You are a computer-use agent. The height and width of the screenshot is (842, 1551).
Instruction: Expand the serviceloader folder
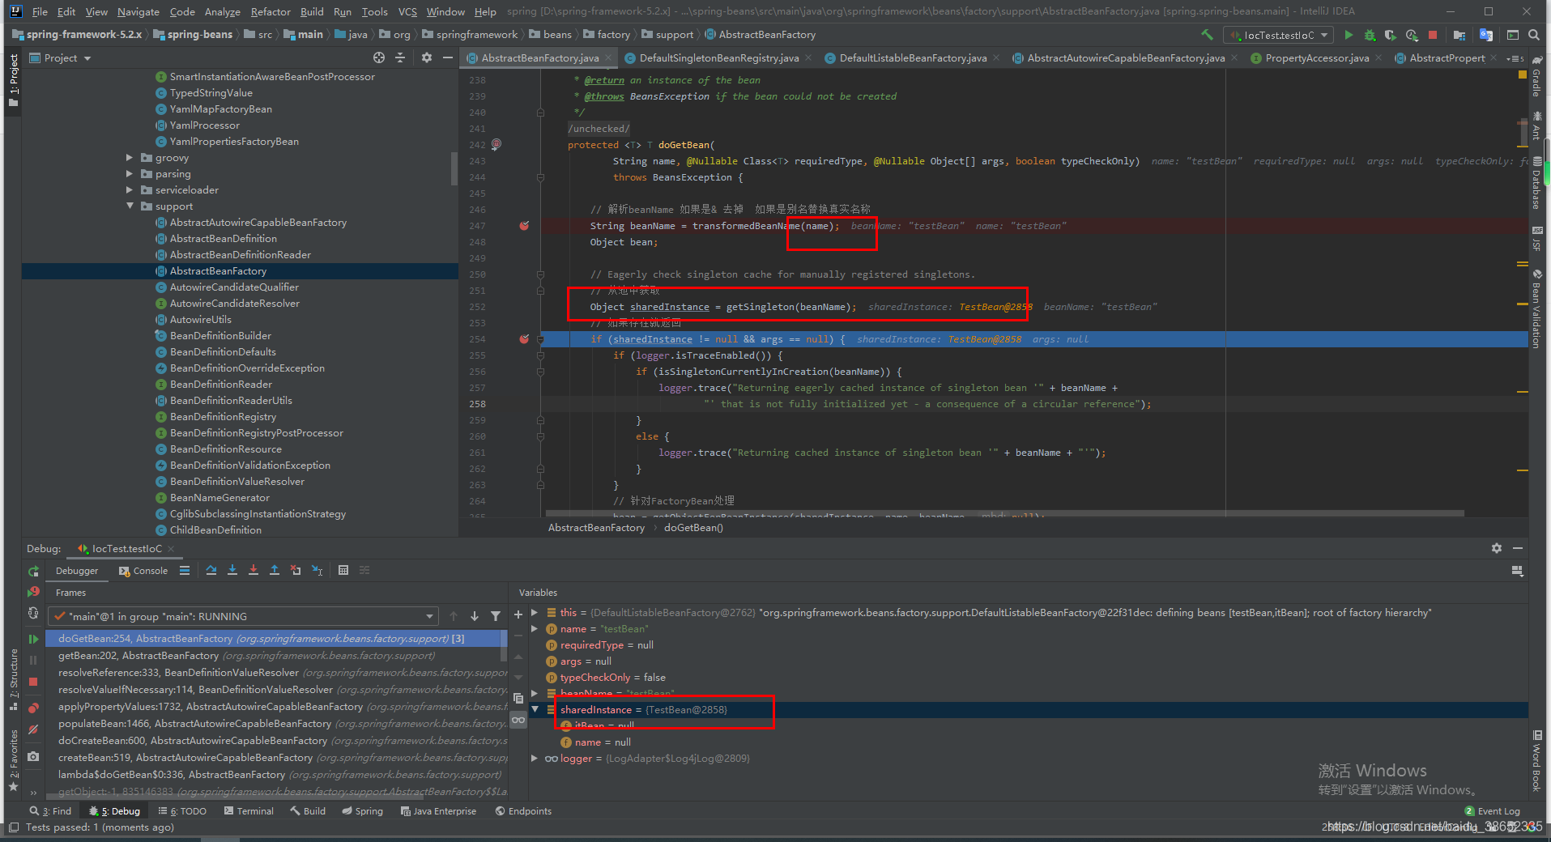point(130,190)
